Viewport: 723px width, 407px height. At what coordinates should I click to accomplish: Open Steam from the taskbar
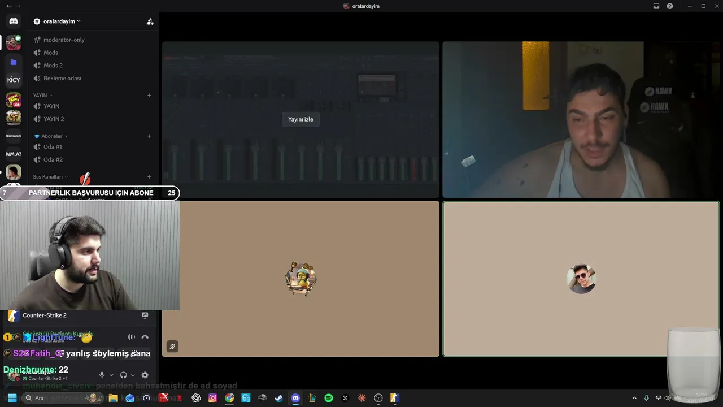278,398
